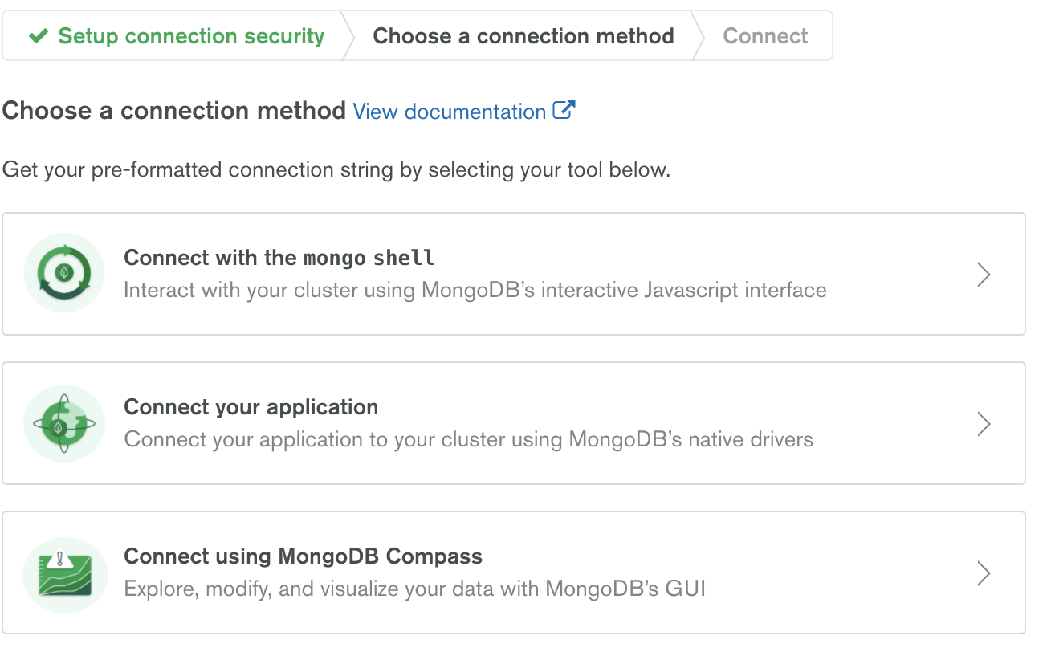Click the pre-formatted connection string instruction text
Viewport: 1047px width, 652px height.
336,170
